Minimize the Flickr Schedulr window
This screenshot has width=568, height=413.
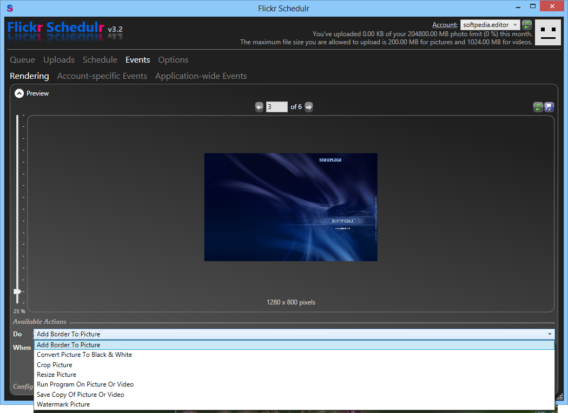pos(518,6)
